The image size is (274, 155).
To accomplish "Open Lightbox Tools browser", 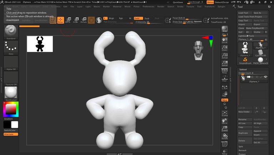I will 253,36.
